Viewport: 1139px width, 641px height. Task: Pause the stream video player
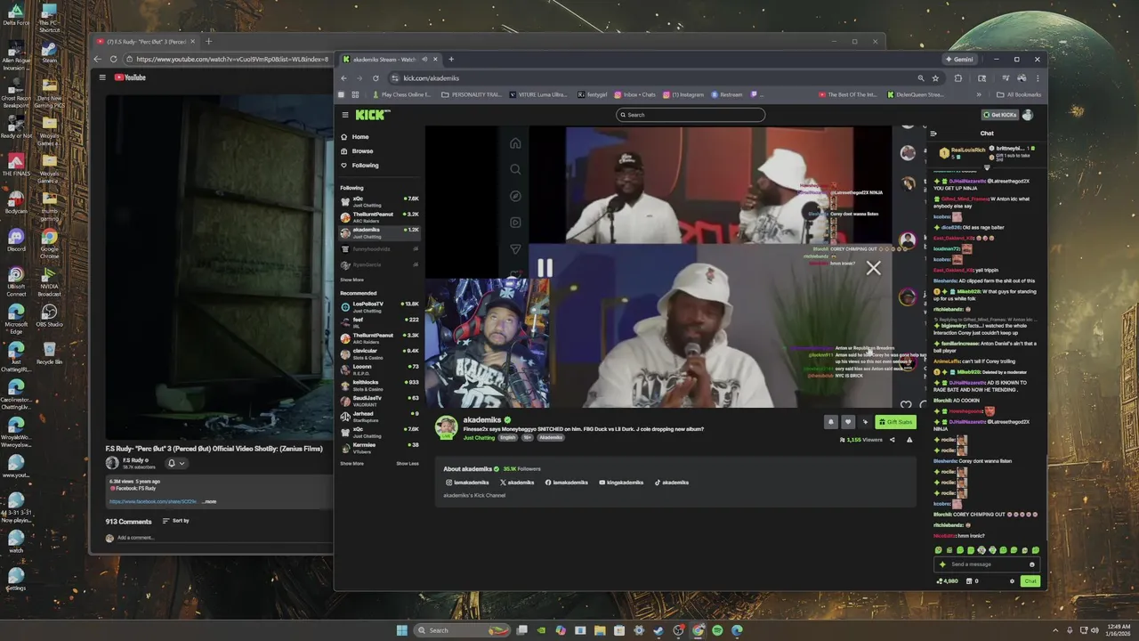pyautogui.click(x=545, y=268)
